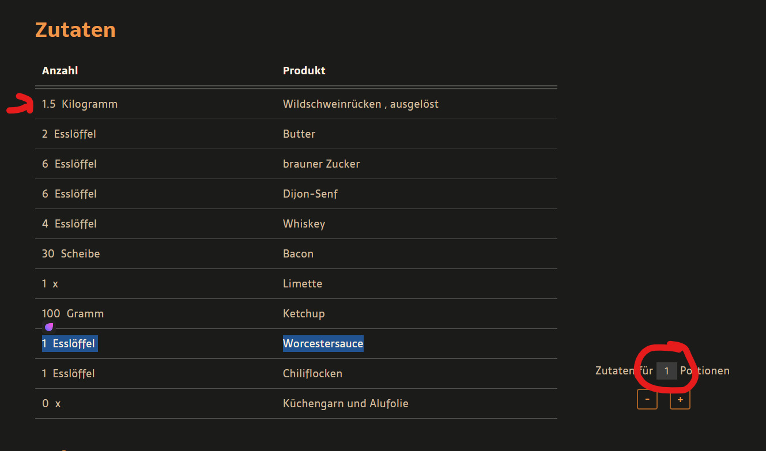Select the Wildschweinrücken, ausgelöst ingredient
766x451 pixels.
click(361, 104)
